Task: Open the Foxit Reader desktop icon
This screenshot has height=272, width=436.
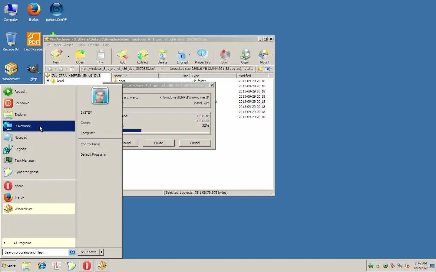Action: (34, 41)
